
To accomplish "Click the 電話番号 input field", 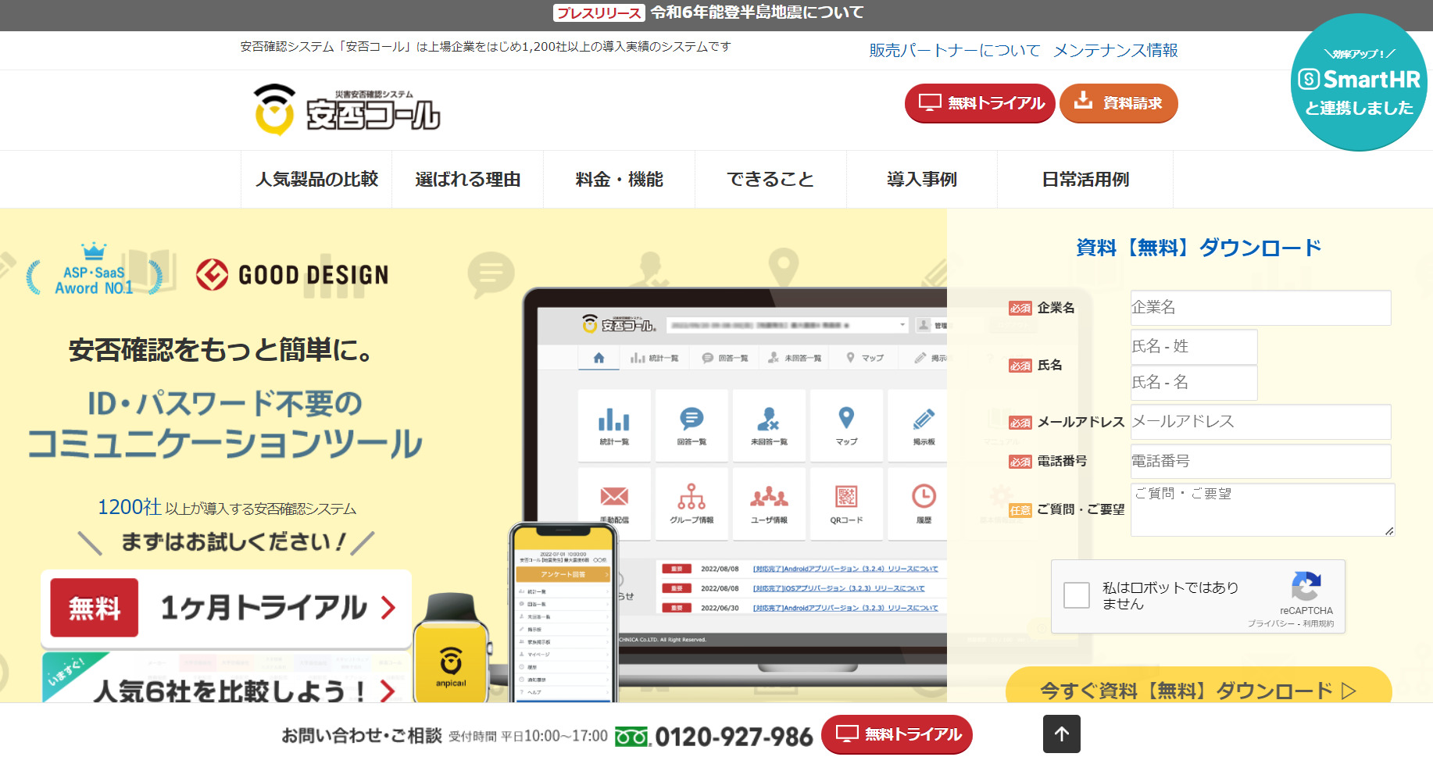I will 1260,462.
